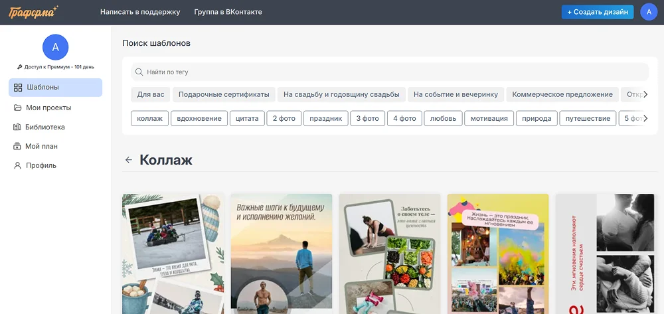Select the Коммерческое предложение category

click(562, 94)
